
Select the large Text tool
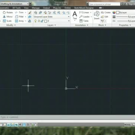click(x=75, y=15)
